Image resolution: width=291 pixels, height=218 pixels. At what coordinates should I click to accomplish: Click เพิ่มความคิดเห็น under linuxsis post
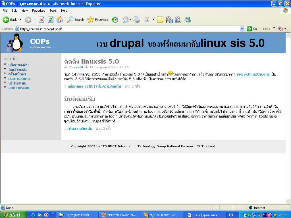pyautogui.click(x=108, y=86)
